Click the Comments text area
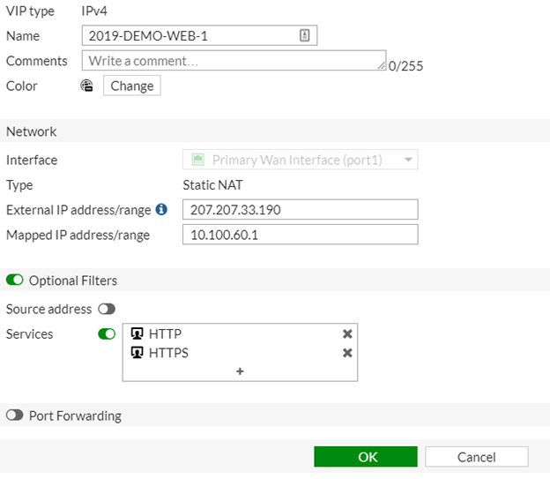 click(x=234, y=60)
